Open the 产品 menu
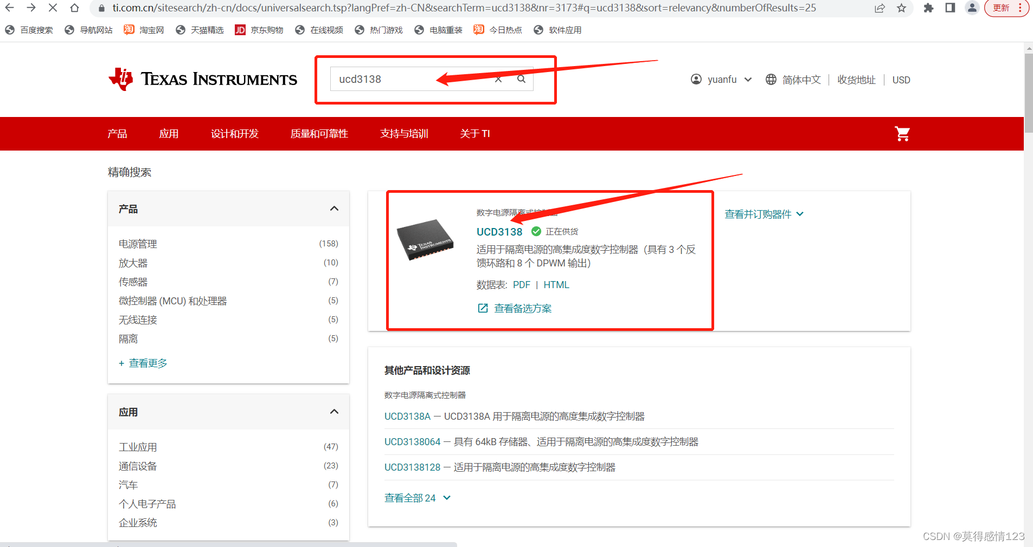Screen dimensions: 1033x547 (x=117, y=134)
